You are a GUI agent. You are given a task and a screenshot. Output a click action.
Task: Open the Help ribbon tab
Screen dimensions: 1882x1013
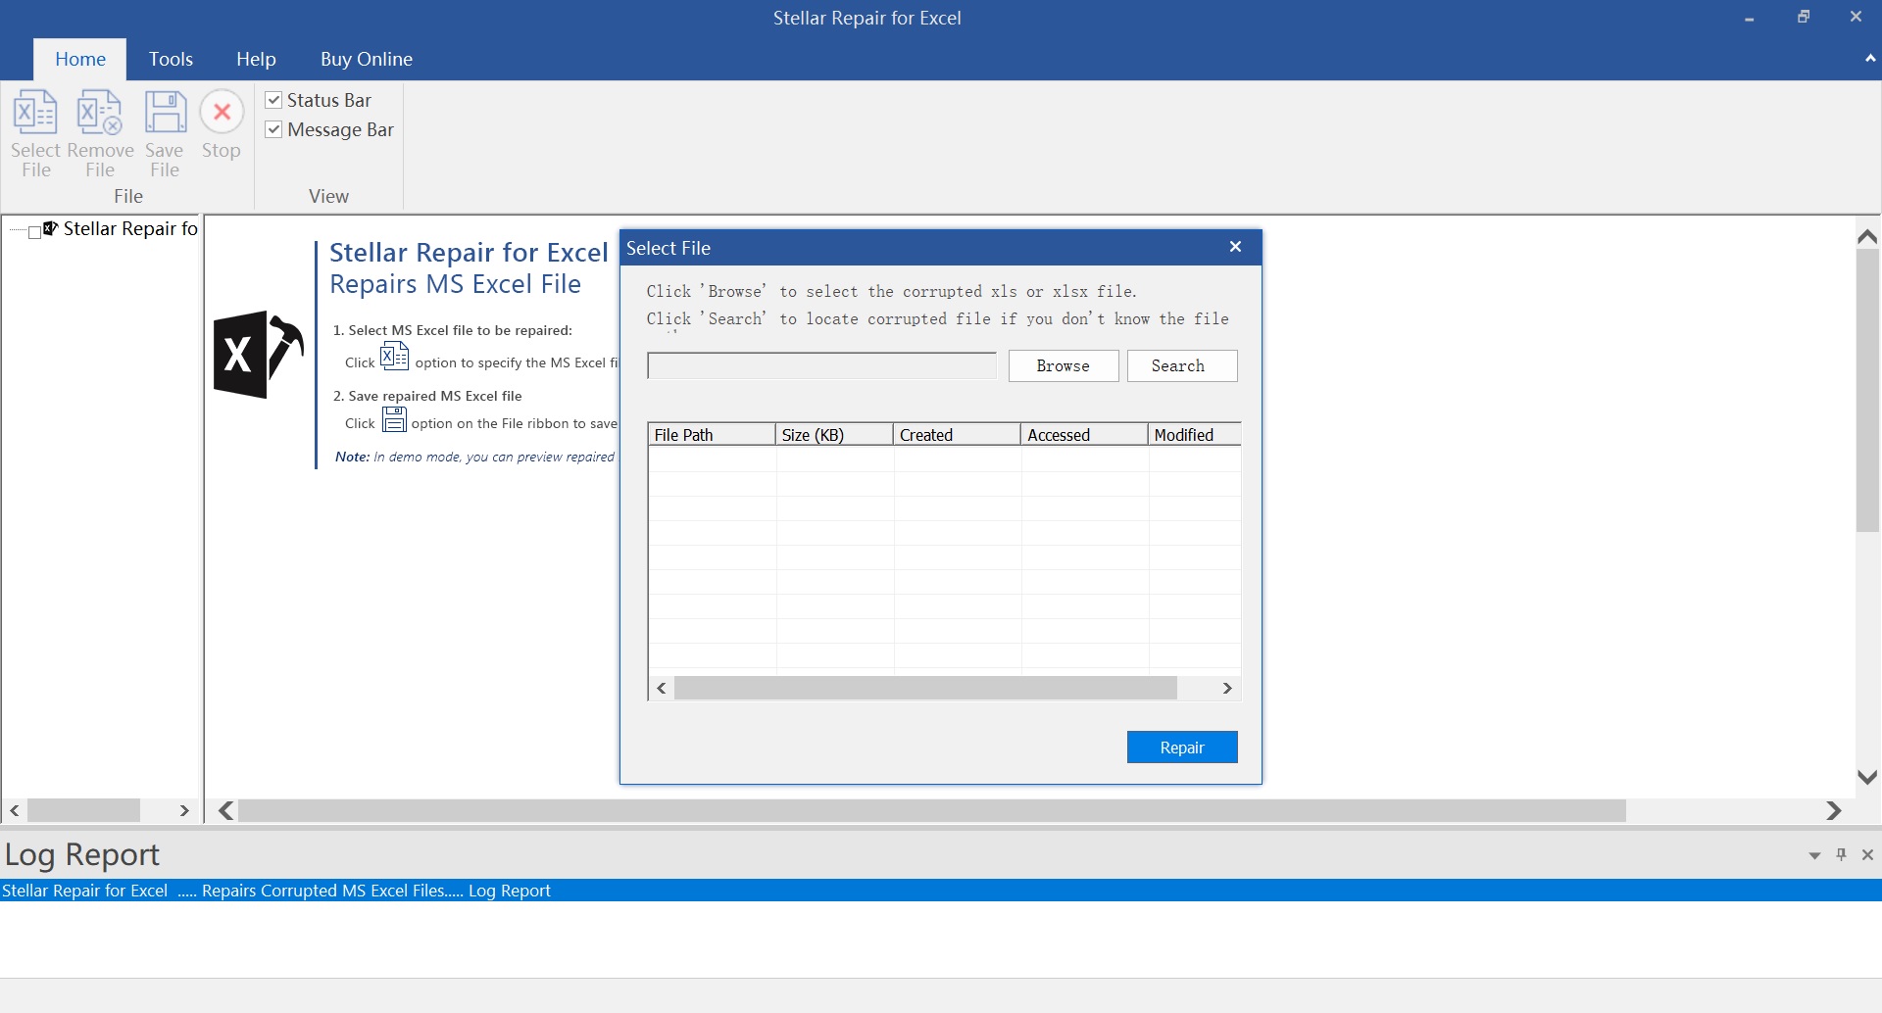(x=256, y=59)
